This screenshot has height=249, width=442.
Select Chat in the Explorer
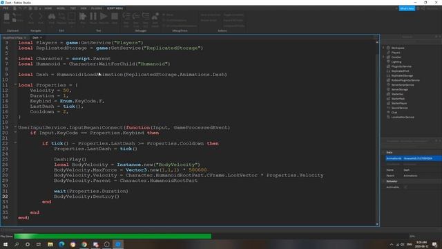[x=394, y=112]
